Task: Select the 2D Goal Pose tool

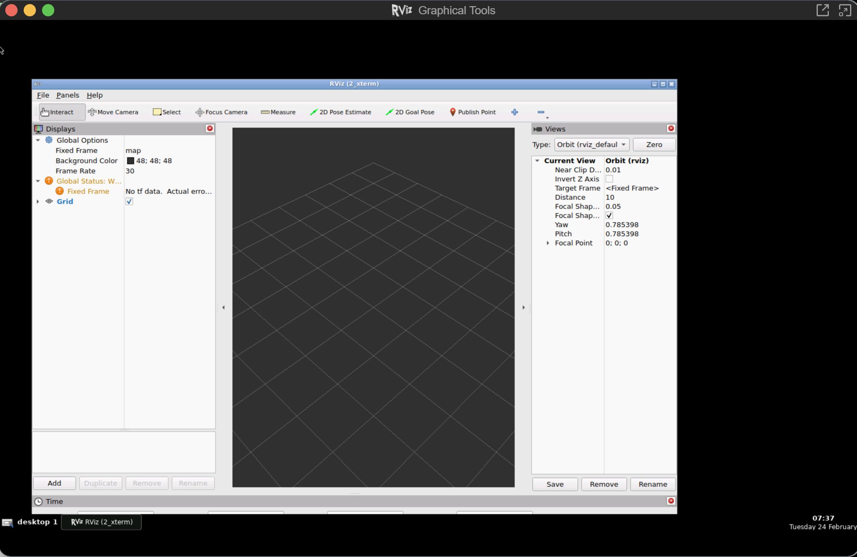Action: (x=410, y=112)
